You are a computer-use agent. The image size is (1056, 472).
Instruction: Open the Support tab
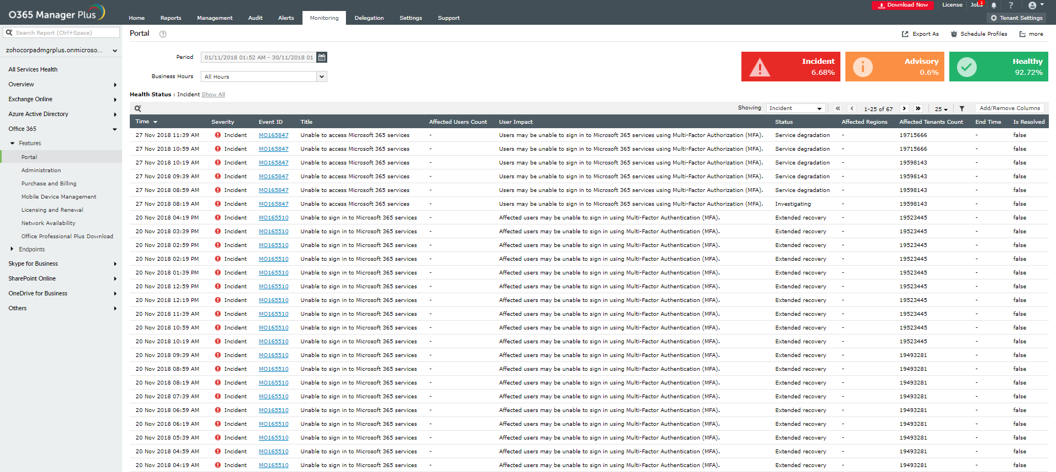449,18
